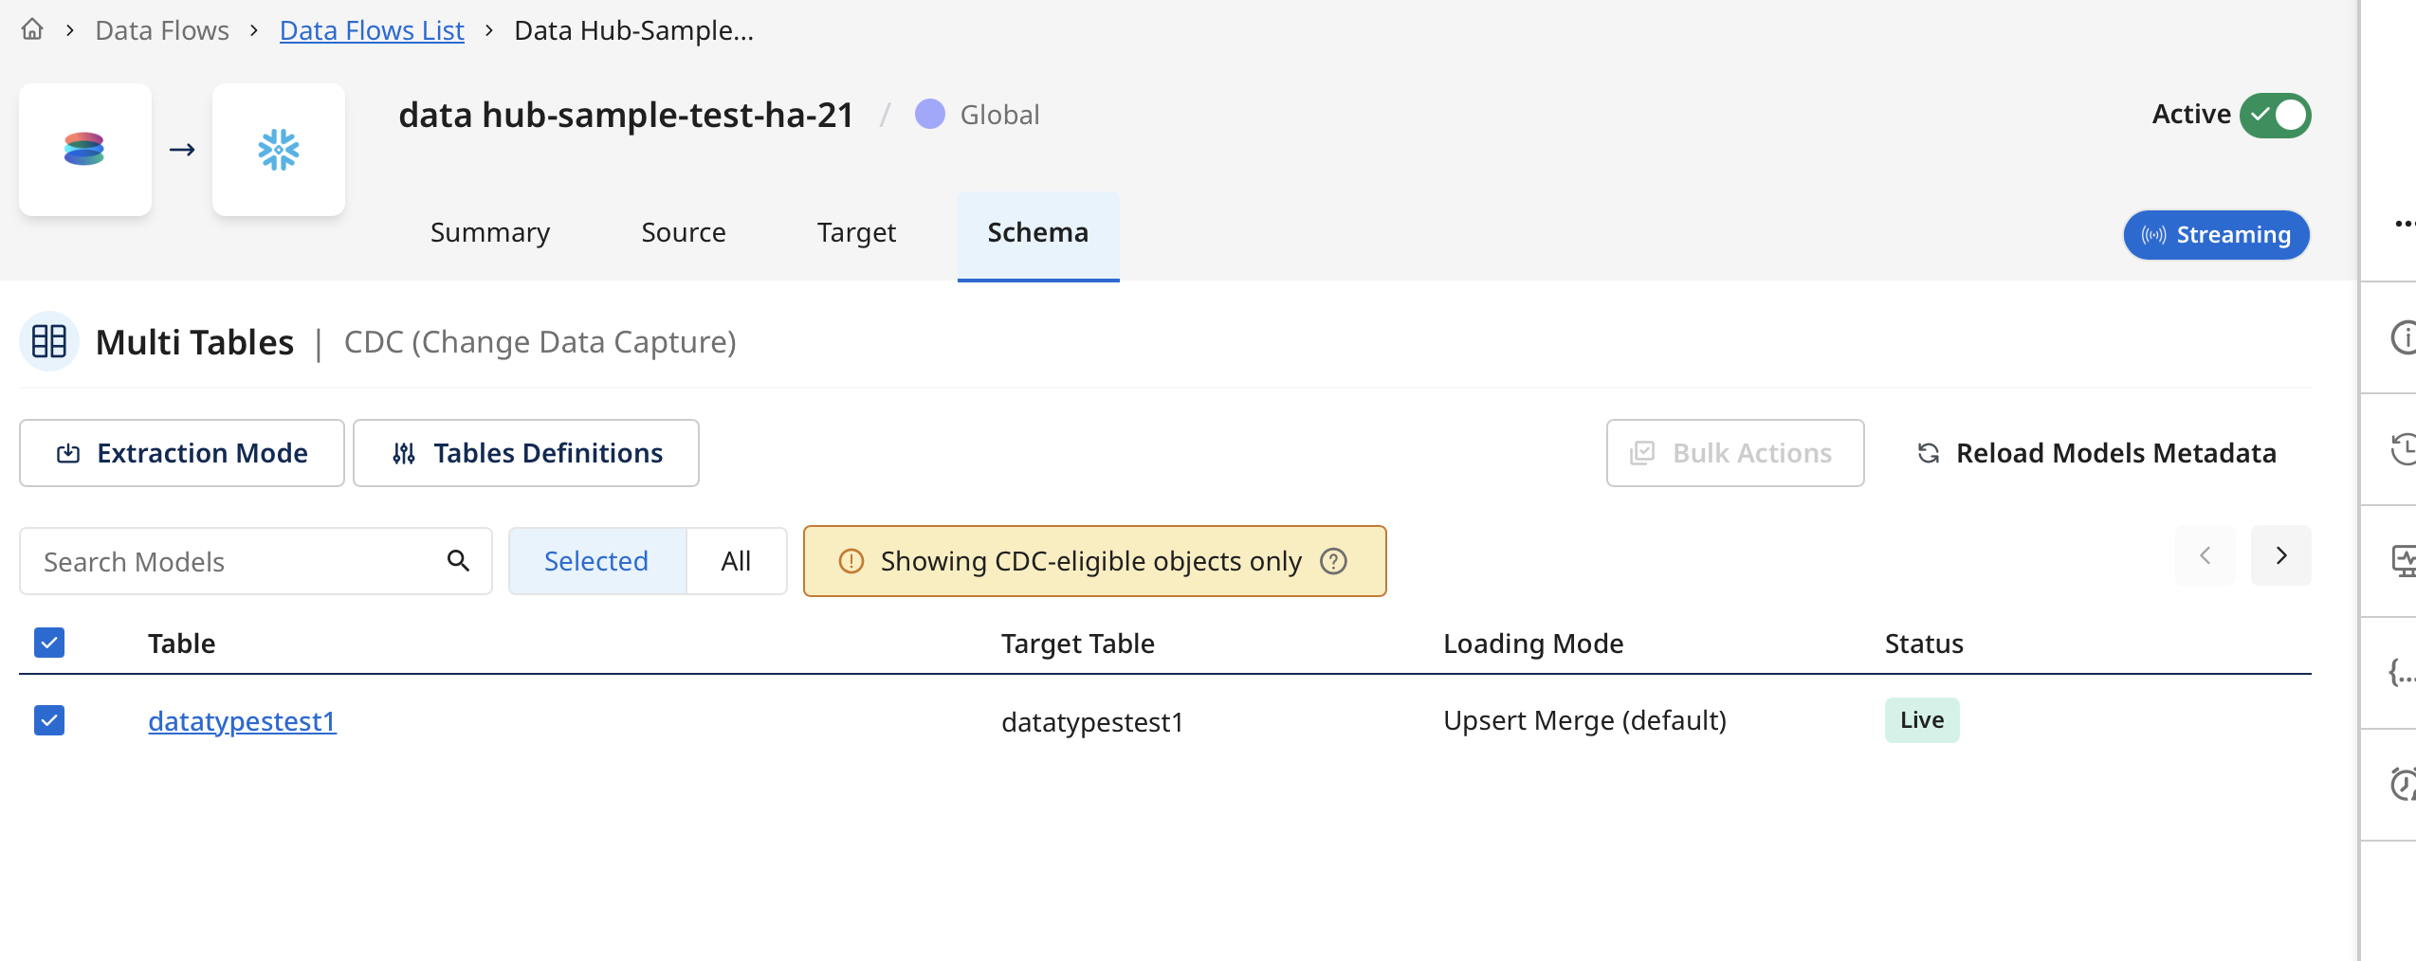Switch to the Summary tab

click(490, 233)
